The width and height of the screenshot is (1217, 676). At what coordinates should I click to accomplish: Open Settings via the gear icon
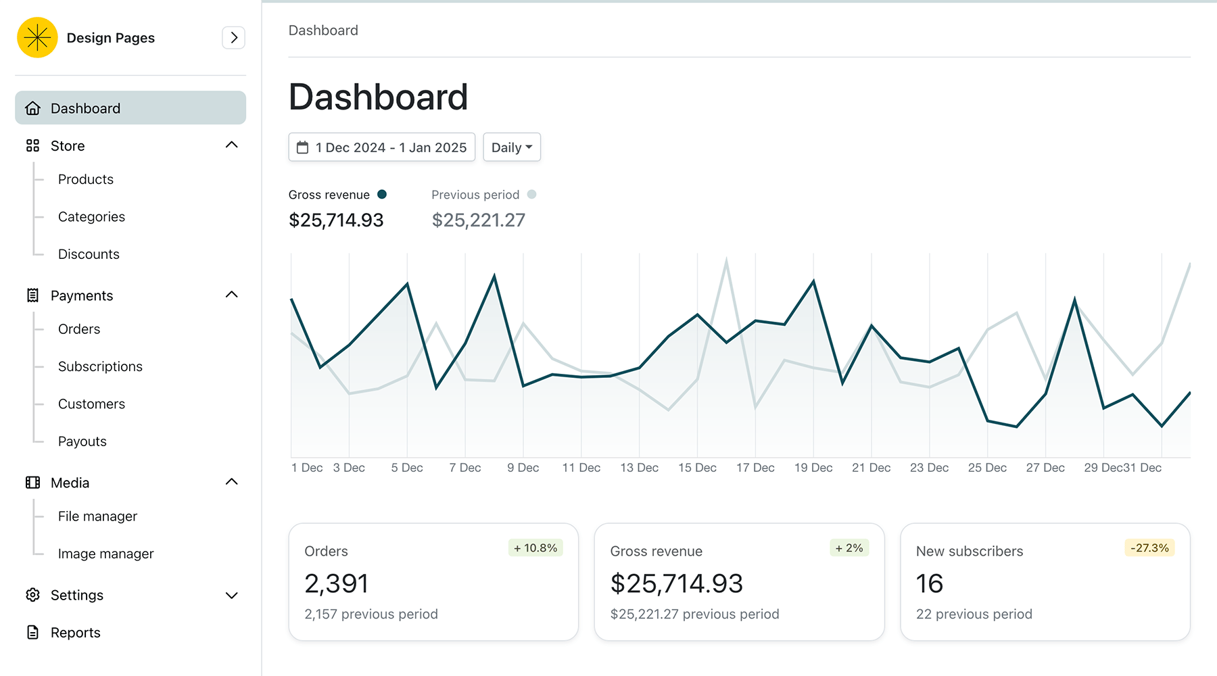click(x=32, y=595)
